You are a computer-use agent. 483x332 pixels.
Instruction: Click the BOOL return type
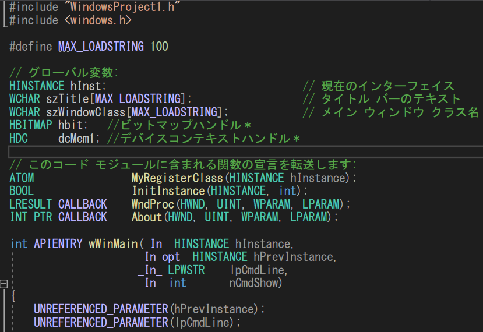tap(22, 191)
